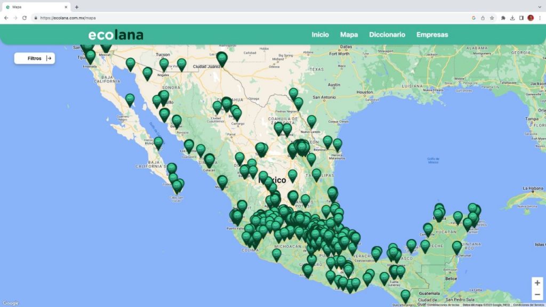Screen dimensions: 546x307
Task: Zoom in using the plus map control
Action: coord(537,282)
